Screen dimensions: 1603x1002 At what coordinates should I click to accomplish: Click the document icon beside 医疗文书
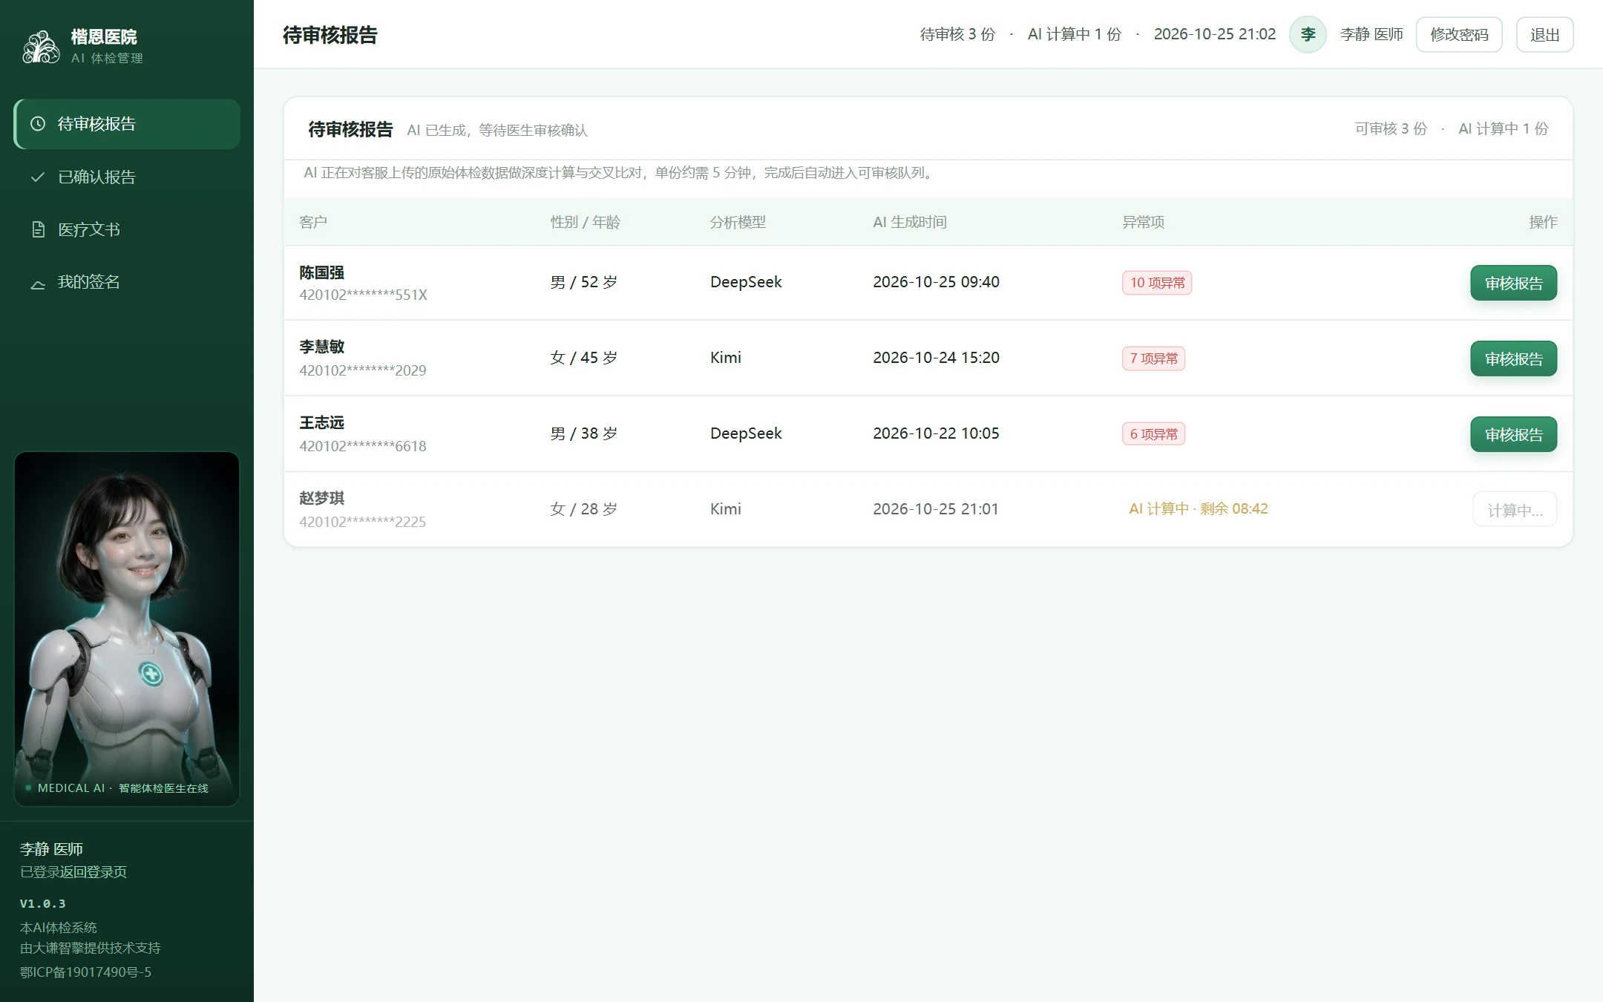(38, 229)
